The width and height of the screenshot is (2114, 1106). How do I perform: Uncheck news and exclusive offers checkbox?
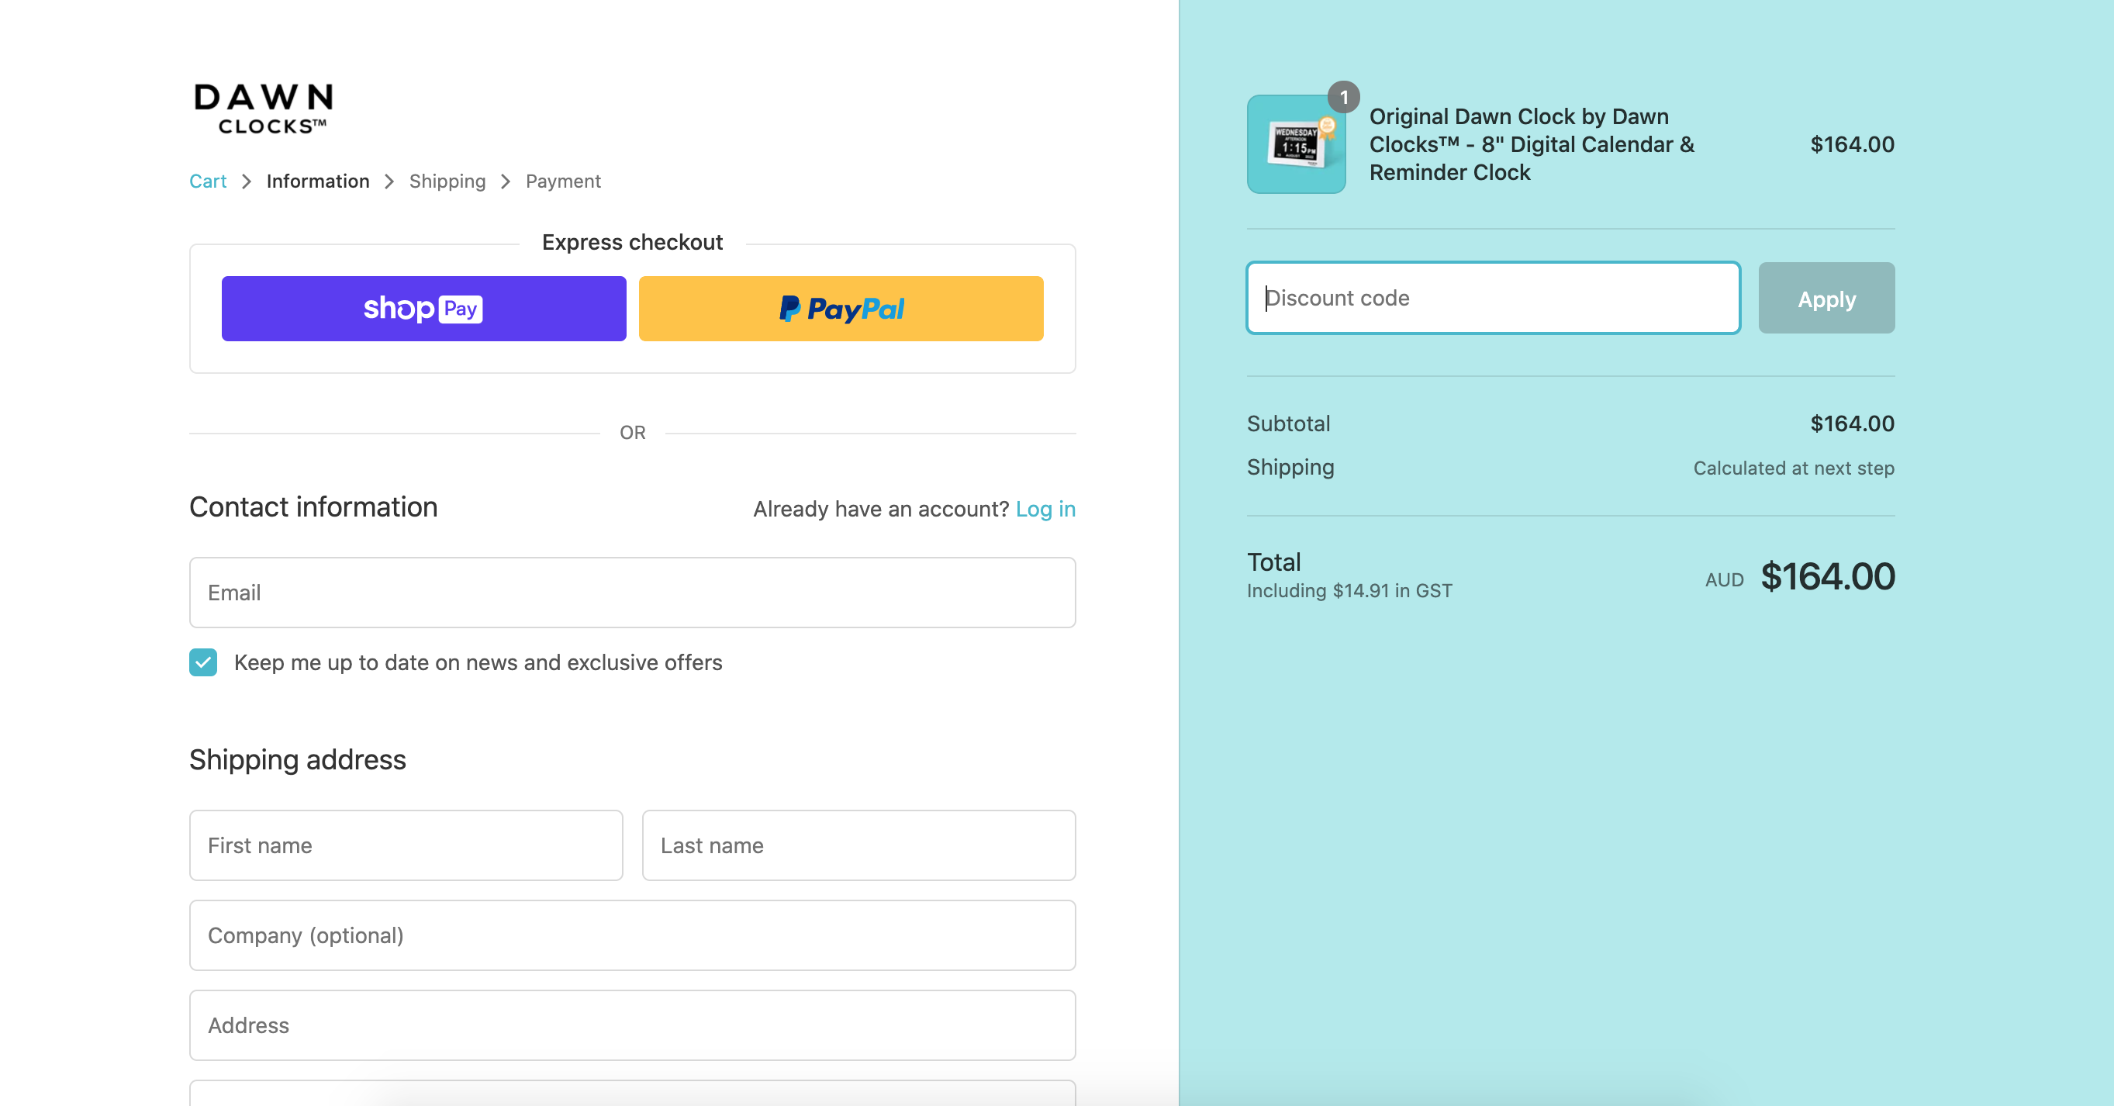(203, 662)
